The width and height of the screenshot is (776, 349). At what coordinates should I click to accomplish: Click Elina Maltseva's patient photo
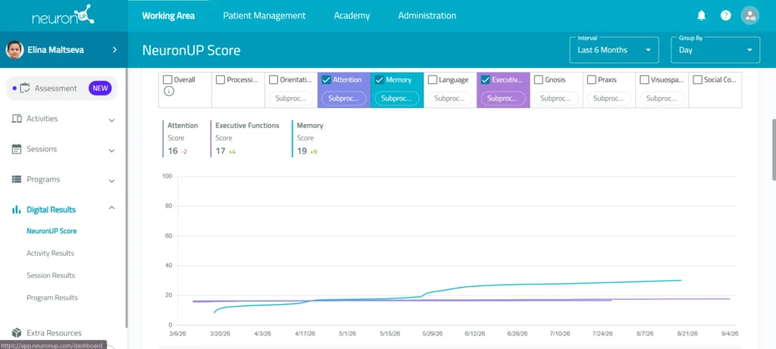(x=15, y=49)
